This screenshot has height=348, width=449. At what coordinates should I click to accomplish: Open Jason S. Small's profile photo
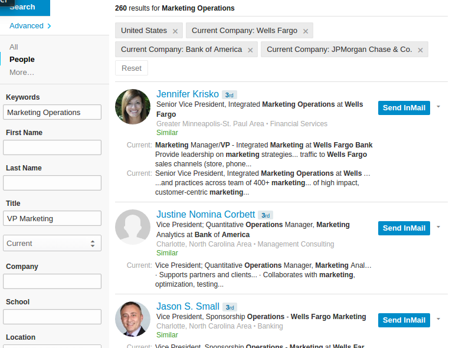[133, 319]
